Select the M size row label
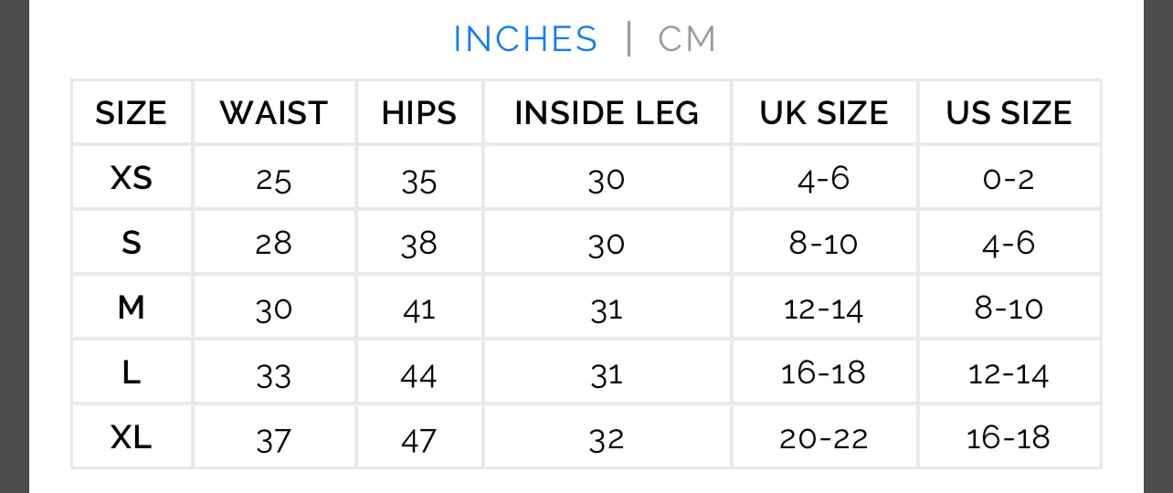This screenshot has width=1173, height=493. pyautogui.click(x=132, y=309)
